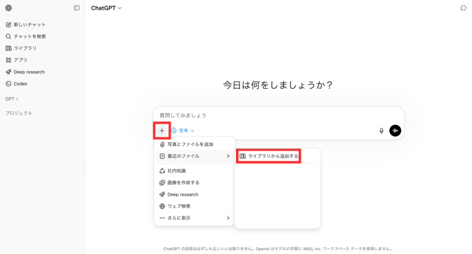Click the microphone dictation icon

[381, 131]
